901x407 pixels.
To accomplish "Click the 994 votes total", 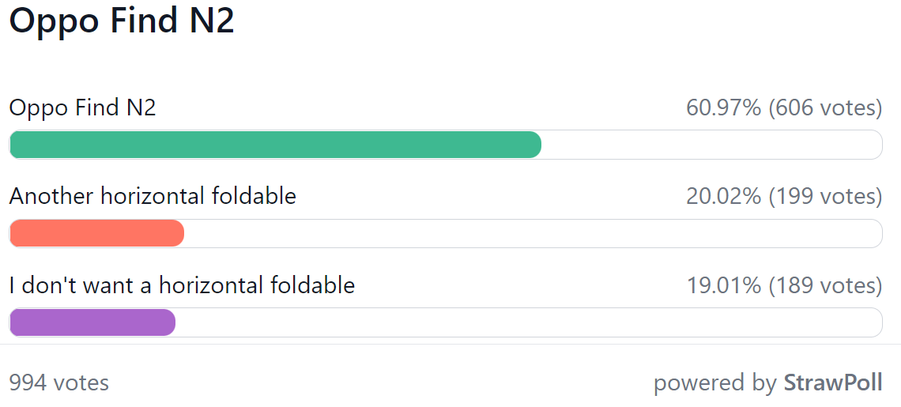I will coord(59,383).
